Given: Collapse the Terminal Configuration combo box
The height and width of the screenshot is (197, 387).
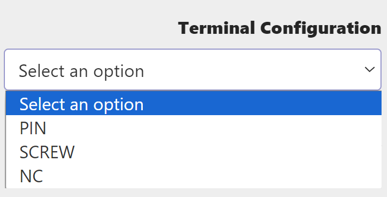Looking at the screenshot, I should tap(193, 69).
